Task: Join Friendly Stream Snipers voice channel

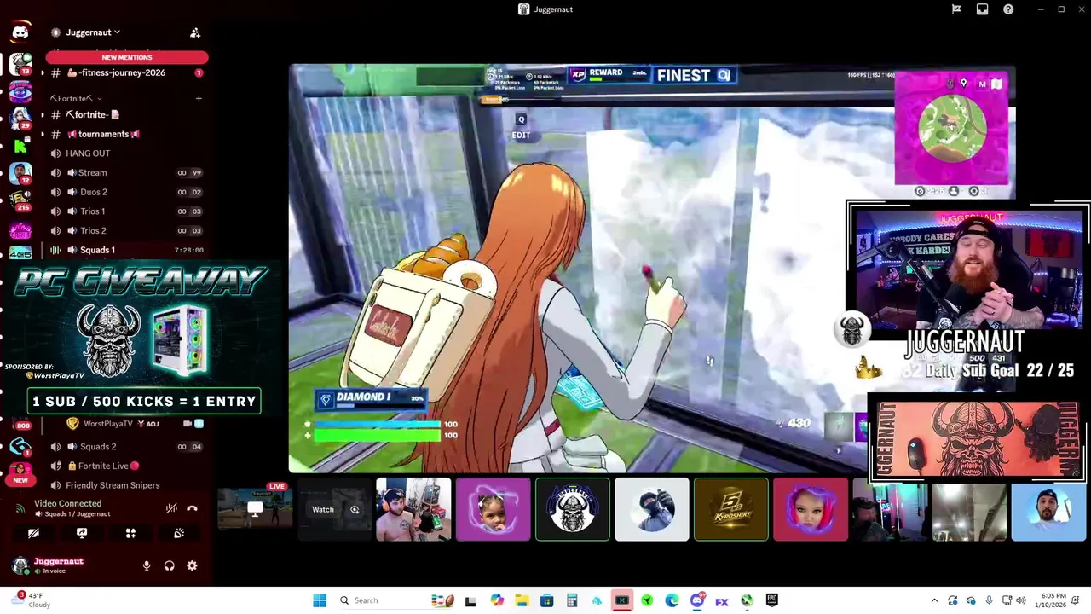Action: pyautogui.click(x=127, y=485)
